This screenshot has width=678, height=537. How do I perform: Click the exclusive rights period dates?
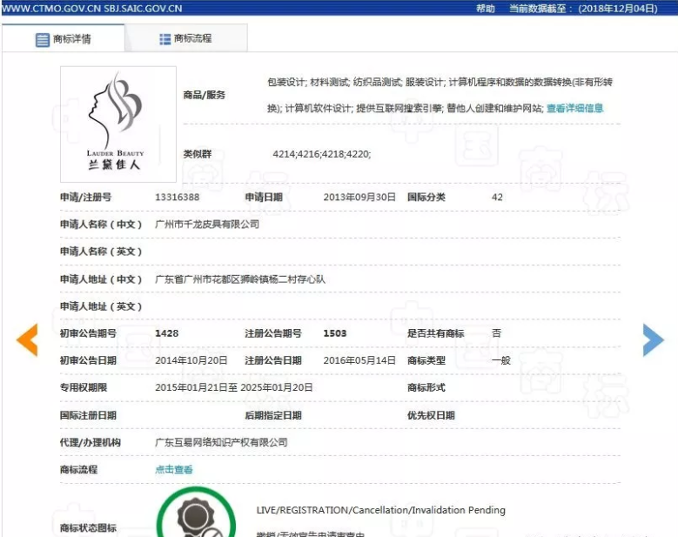click(233, 387)
